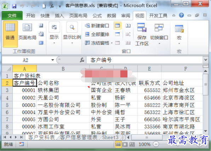The image size is (211, 151).
Task: Switch to the 开始 ribbon tab
Action: tap(30, 15)
